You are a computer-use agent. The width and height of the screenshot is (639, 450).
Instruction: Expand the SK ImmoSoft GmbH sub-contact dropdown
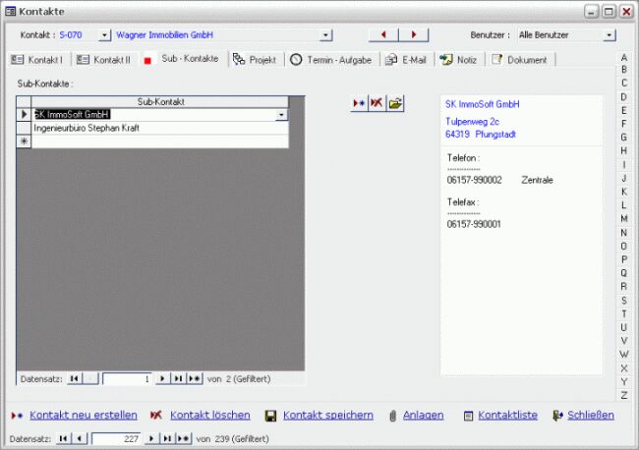282,115
